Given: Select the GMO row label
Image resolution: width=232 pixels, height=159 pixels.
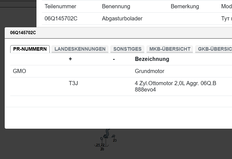Looking at the screenshot, I should [20, 71].
